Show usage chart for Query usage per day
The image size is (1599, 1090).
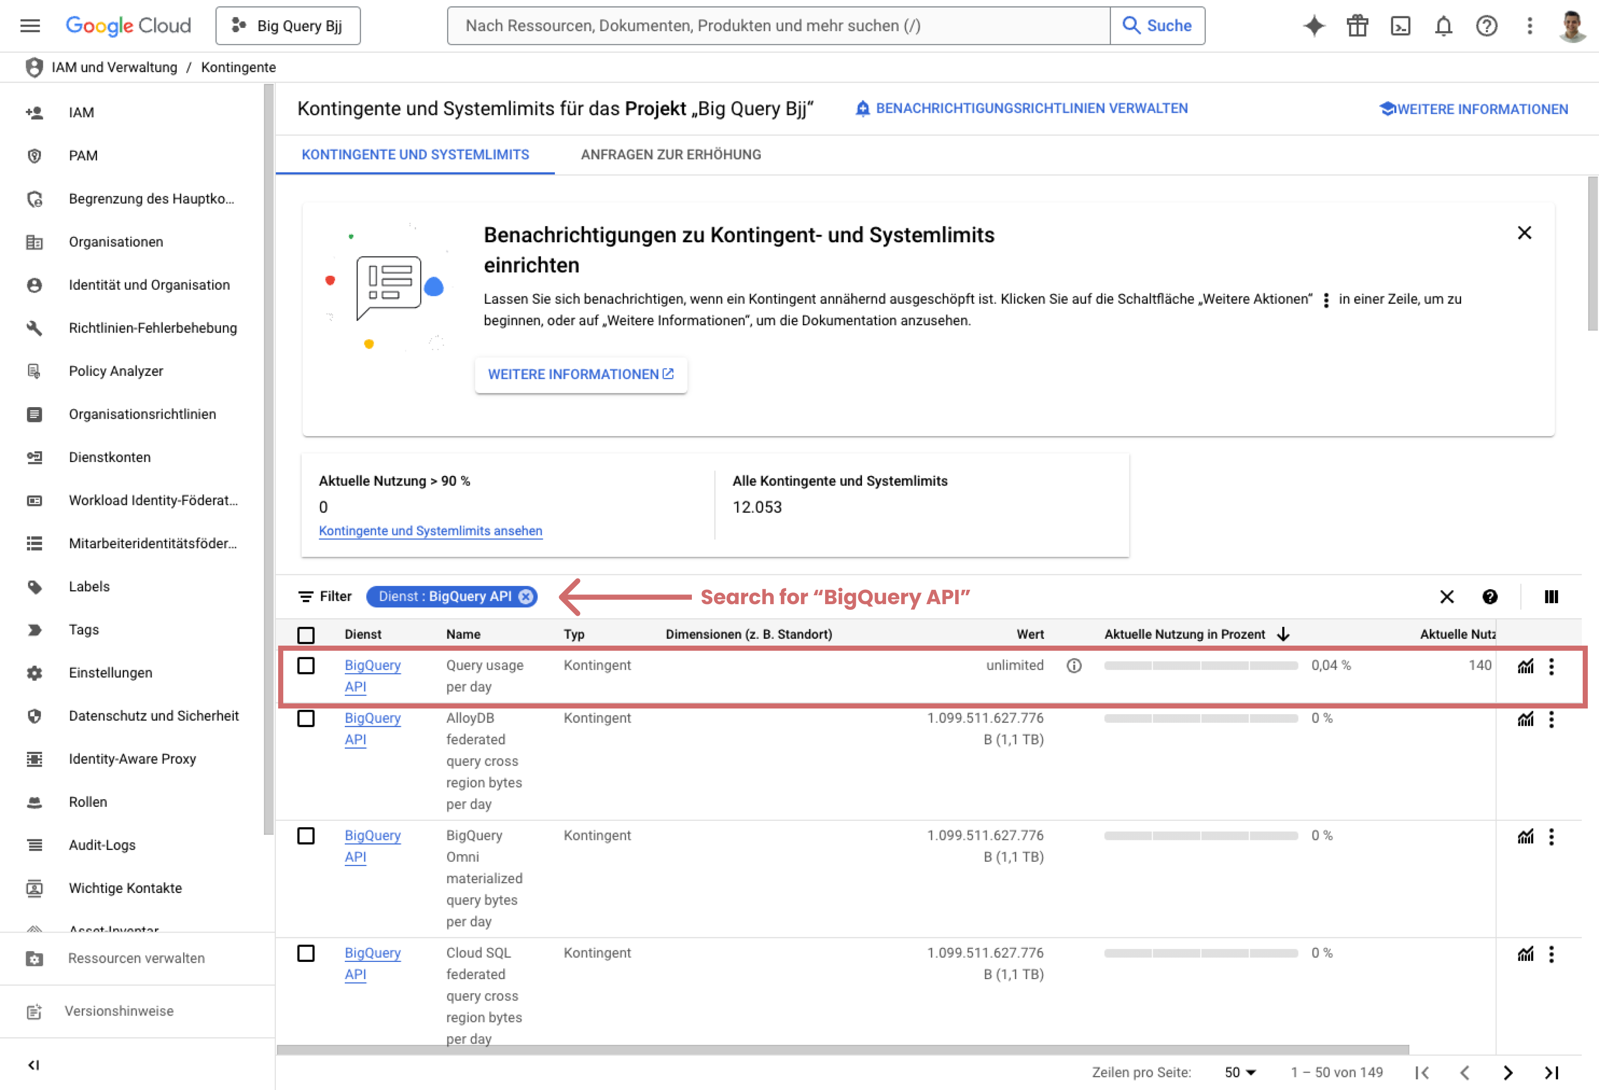coord(1525,667)
